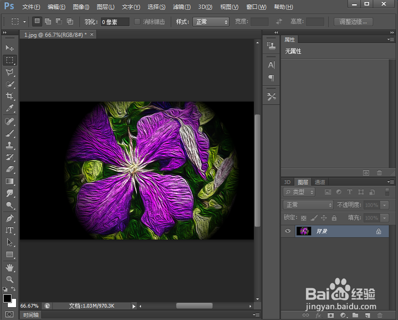Viewport: 398px width, 320px height.
Task: Open the Clone Source panel icon
Action: point(271,46)
